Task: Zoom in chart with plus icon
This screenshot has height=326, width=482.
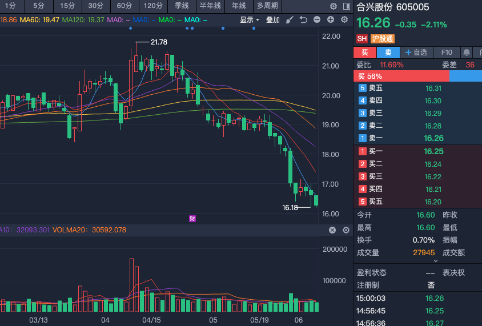Action: pyautogui.click(x=331, y=20)
